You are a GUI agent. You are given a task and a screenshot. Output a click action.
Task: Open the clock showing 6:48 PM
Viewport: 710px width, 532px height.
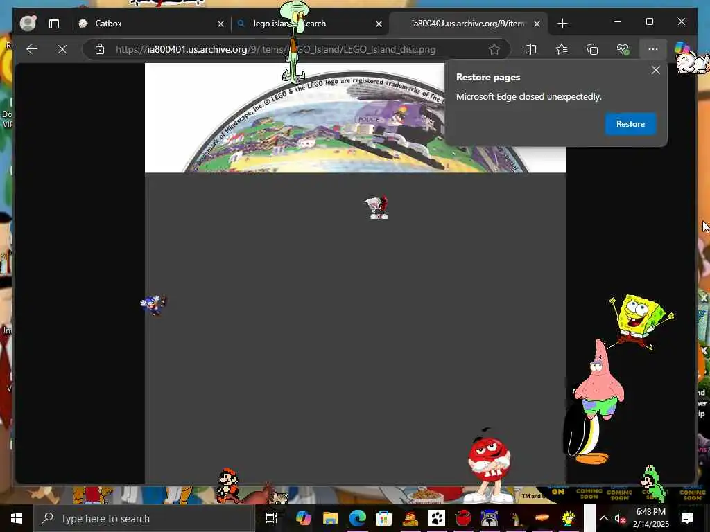click(650, 518)
